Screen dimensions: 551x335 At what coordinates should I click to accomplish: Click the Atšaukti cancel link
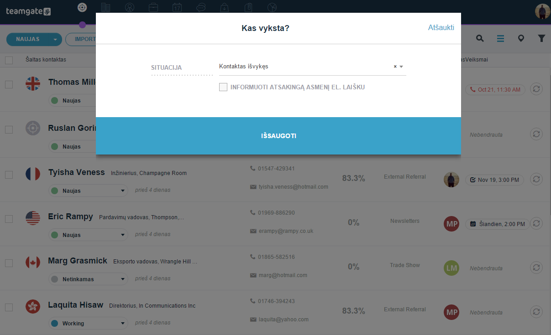point(441,27)
